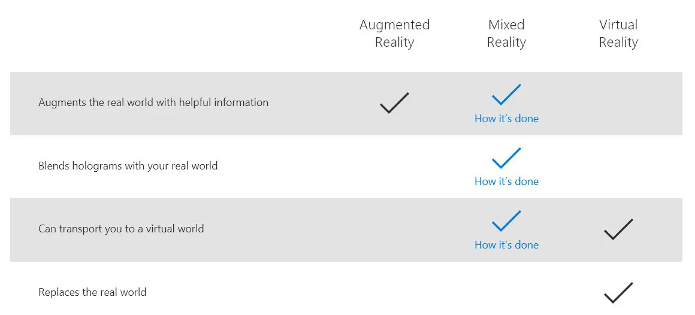The width and height of the screenshot is (695, 315).
Task: Click "Can transport you to a virtual world" label
Action: coord(121,229)
